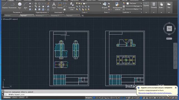Click the МСК coordinate system button under ViewCube
The width and height of the screenshot is (179, 100).
click(x=169, y=39)
